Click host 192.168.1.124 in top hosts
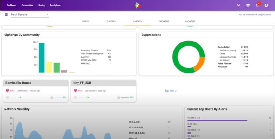275x139 pixels. coord(193,118)
